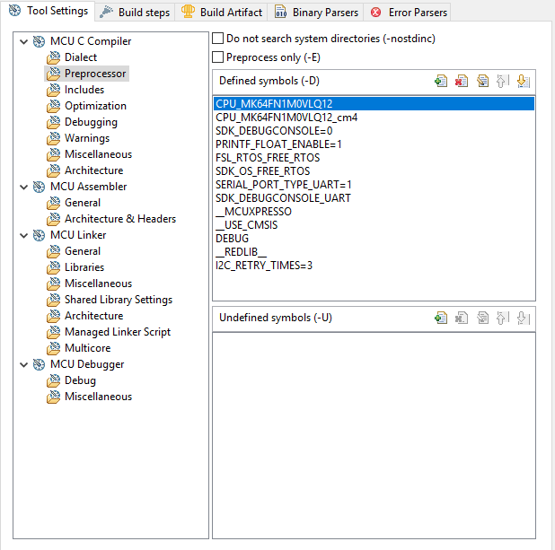Image resolution: width=555 pixels, height=550 pixels.
Task: Select General under MCU Assembler
Action: [x=83, y=203]
